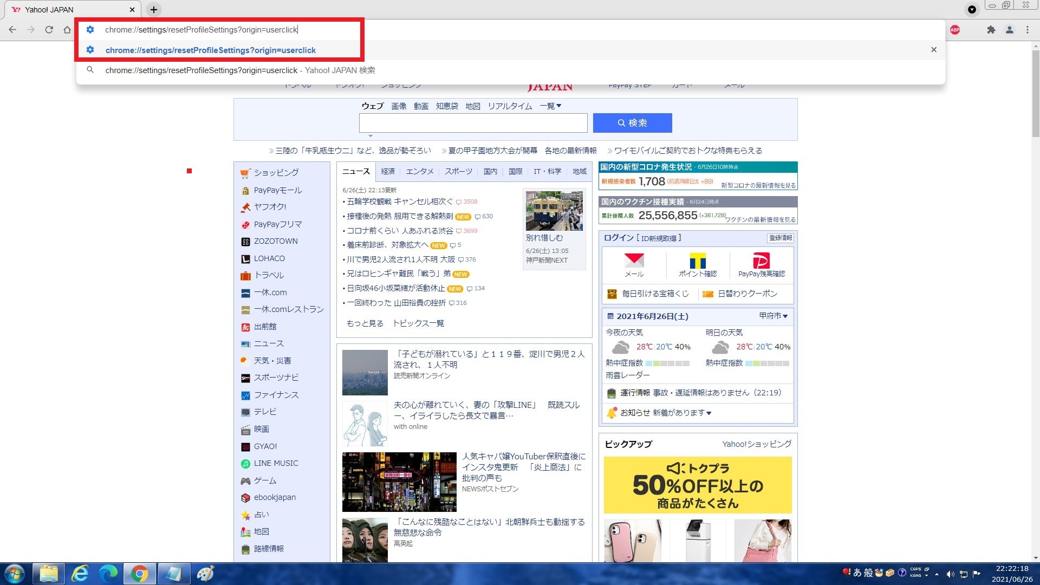Image resolution: width=1040 pixels, height=585 pixels.
Task: Open the Adblock Plus extension icon
Action: (x=955, y=30)
